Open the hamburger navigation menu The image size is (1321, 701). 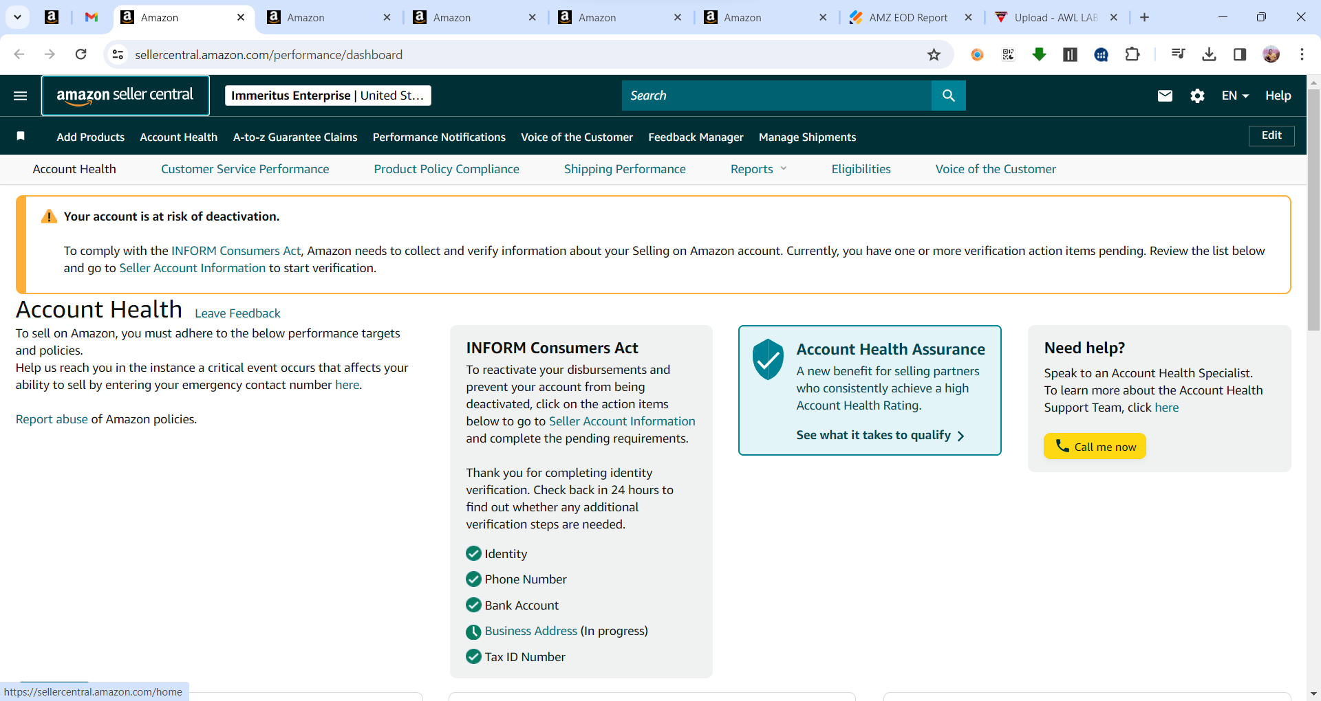21,96
